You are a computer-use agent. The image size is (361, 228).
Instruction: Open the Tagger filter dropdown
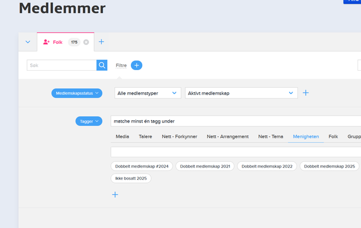pyautogui.click(x=89, y=121)
